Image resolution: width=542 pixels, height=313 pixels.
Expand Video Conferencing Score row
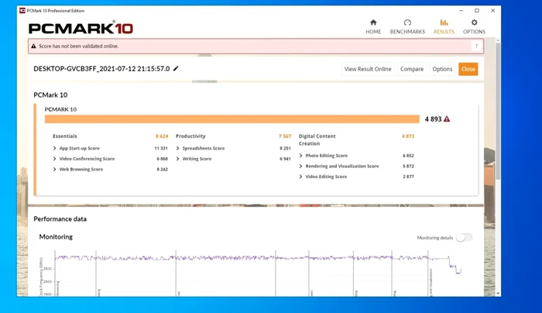[55, 159]
